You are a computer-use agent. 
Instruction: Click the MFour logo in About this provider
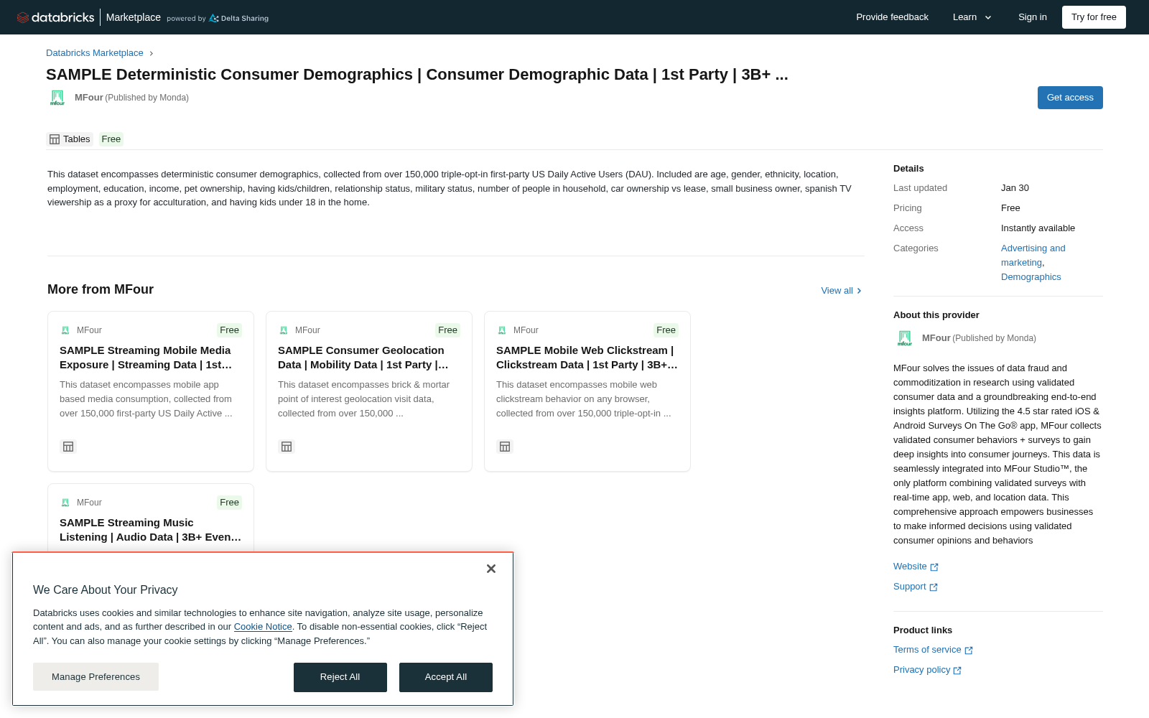[905, 338]
